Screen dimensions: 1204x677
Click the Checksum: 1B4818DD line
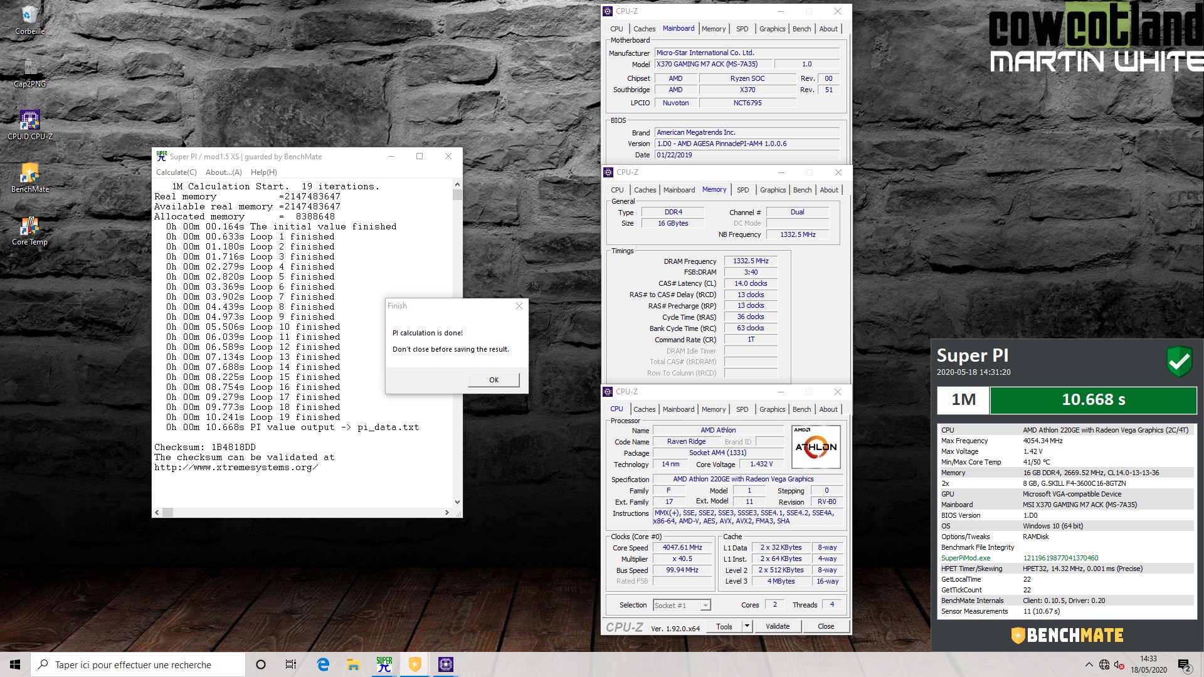(x=205, y=448)
